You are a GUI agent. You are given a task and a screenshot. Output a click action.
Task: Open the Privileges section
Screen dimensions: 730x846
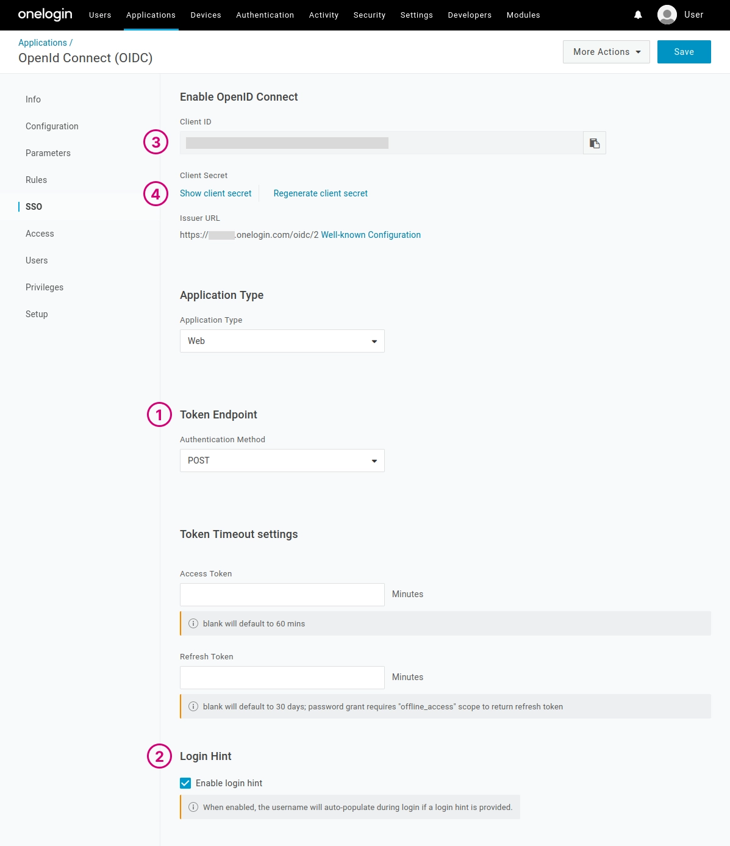click(44, 287)
